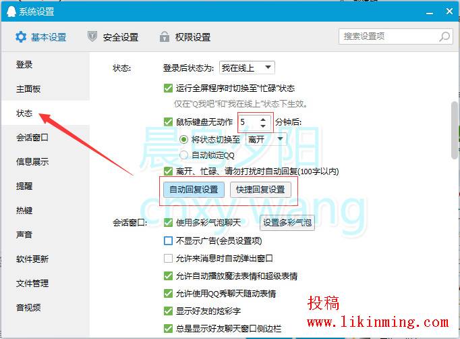Click the lock icon for 权限设置

(164, 37)
